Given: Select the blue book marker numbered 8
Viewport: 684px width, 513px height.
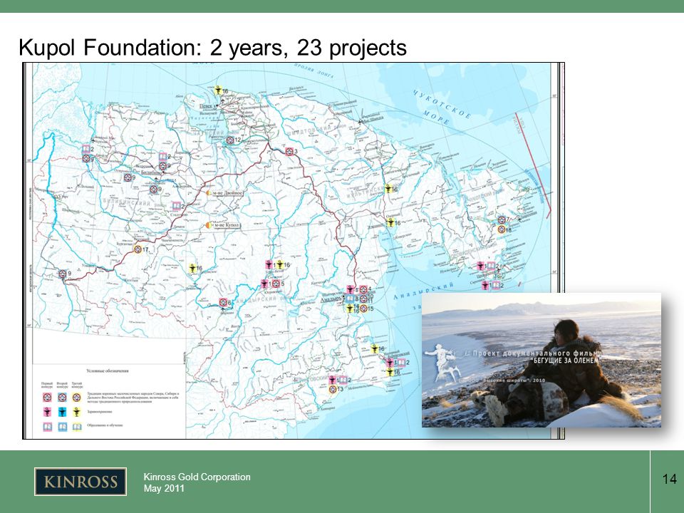Looking at the screenshot, I should click(350, 299).
